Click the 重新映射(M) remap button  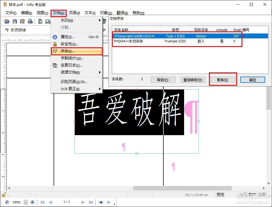pyautogui.click(x=193, y=80)
